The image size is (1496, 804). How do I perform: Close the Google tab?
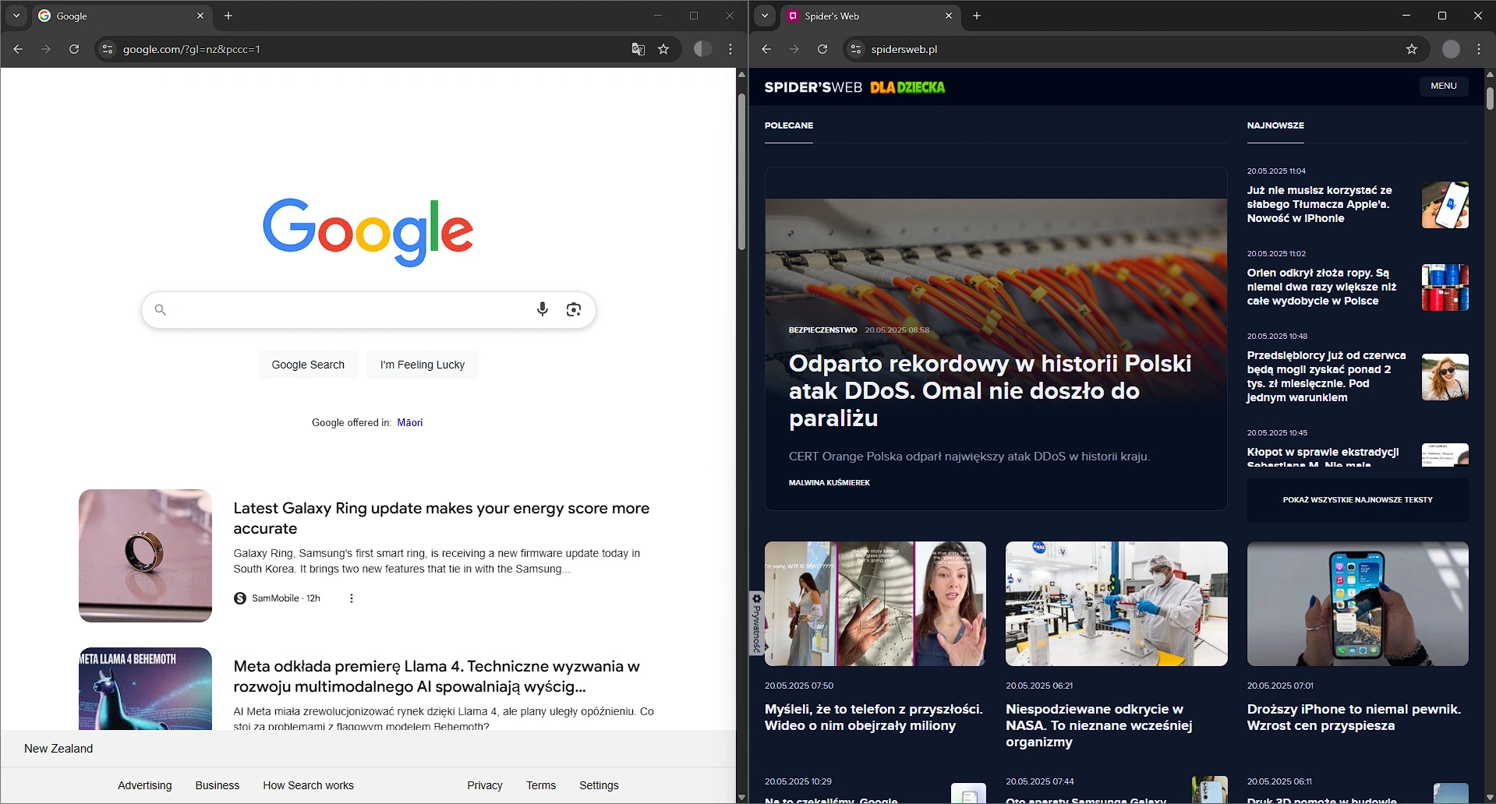[200, 16]
